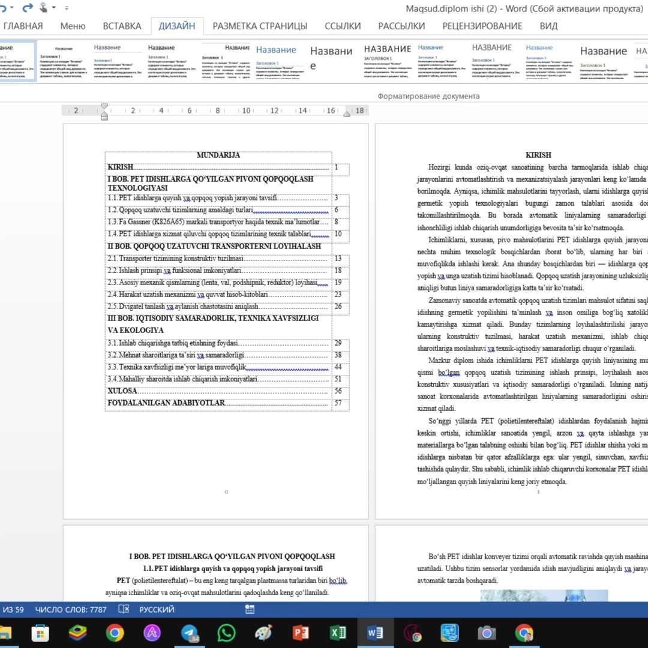Expand the Undo history dropdown arrow

point(11,8)
